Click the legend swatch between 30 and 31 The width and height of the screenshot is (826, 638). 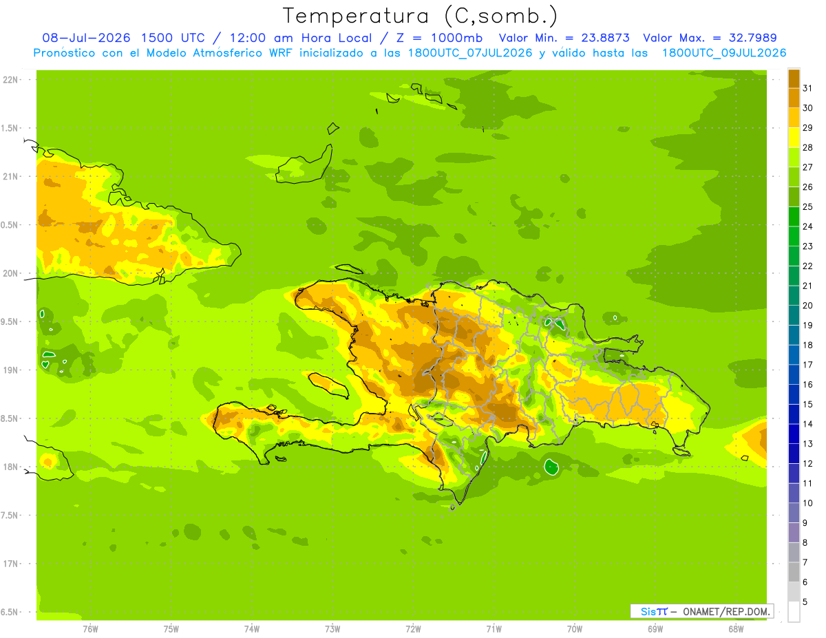[794, 98]
